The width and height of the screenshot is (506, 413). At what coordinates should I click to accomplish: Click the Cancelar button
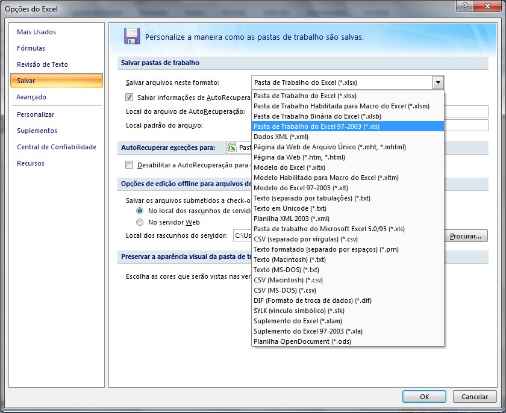point(475,397)
